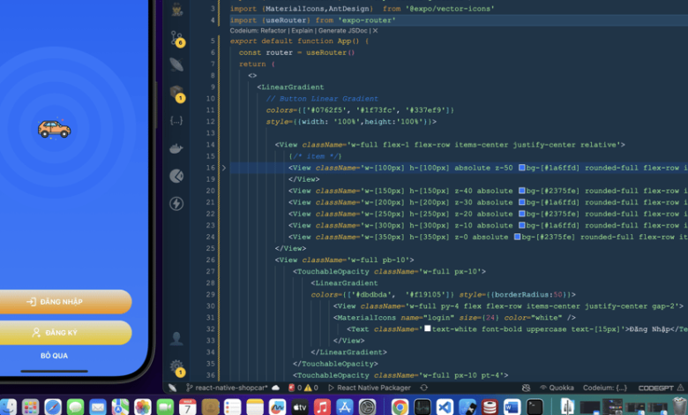Open Apple TV from the dock
Viewport: 688px width, 415px height.
(300, 407)
